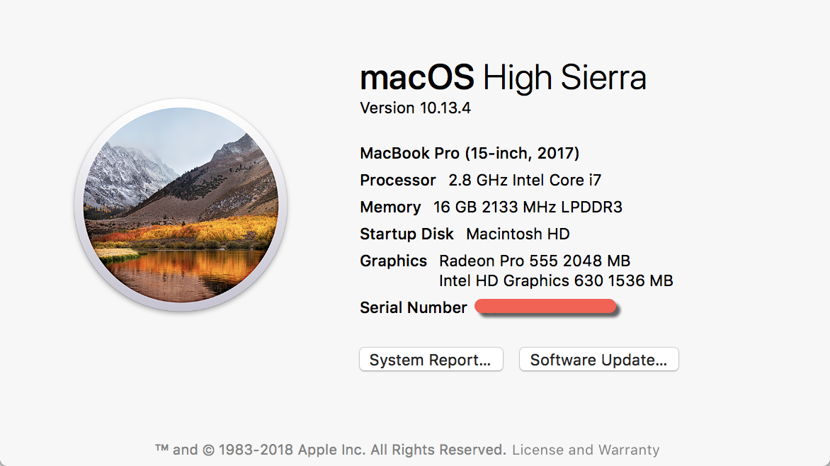This screenshot has width=830, height=466.
Task: Select the bold macOS word in title
Action: coord(416,77)
